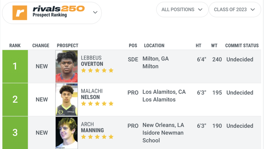
Task: Click the orange Rivals logo icon
Action: click(20, 13)
